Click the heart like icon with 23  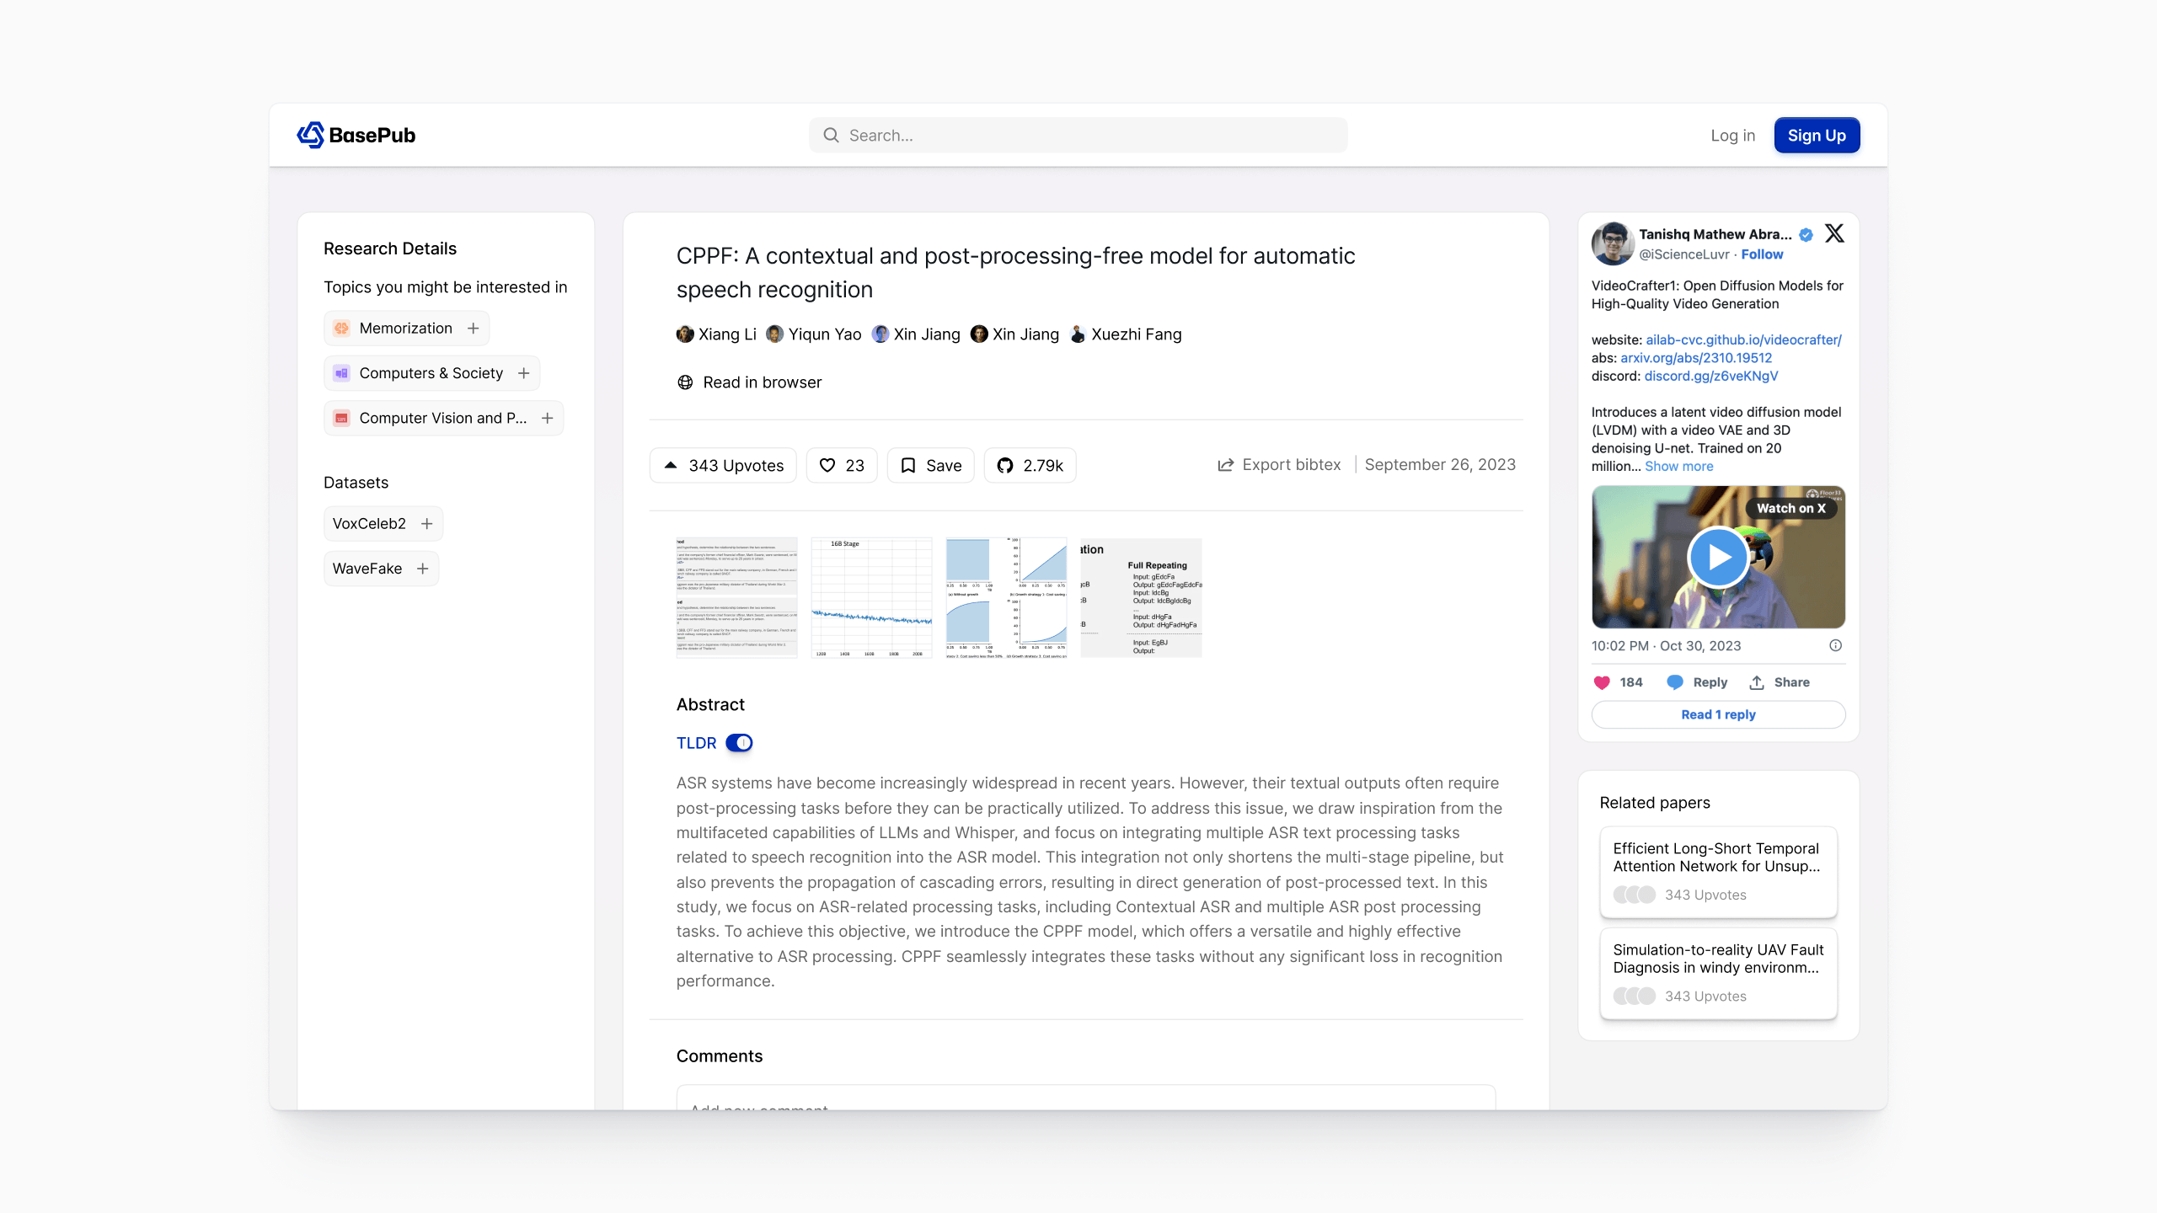tap(827, 465)
